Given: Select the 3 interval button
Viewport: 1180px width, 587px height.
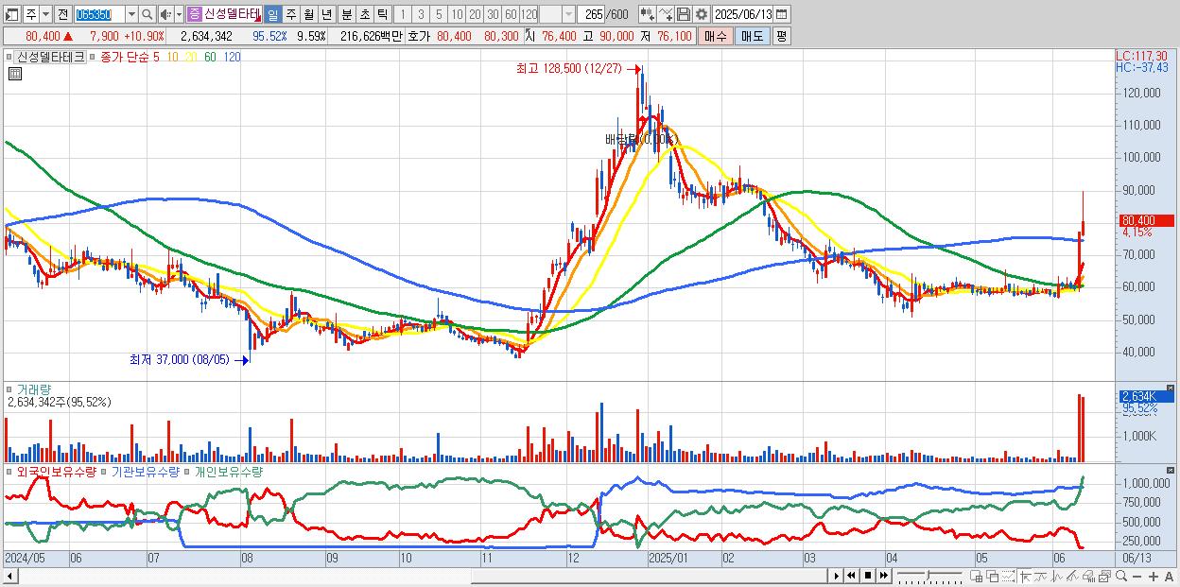Looking at the screenshot, I should coord(421,14).
